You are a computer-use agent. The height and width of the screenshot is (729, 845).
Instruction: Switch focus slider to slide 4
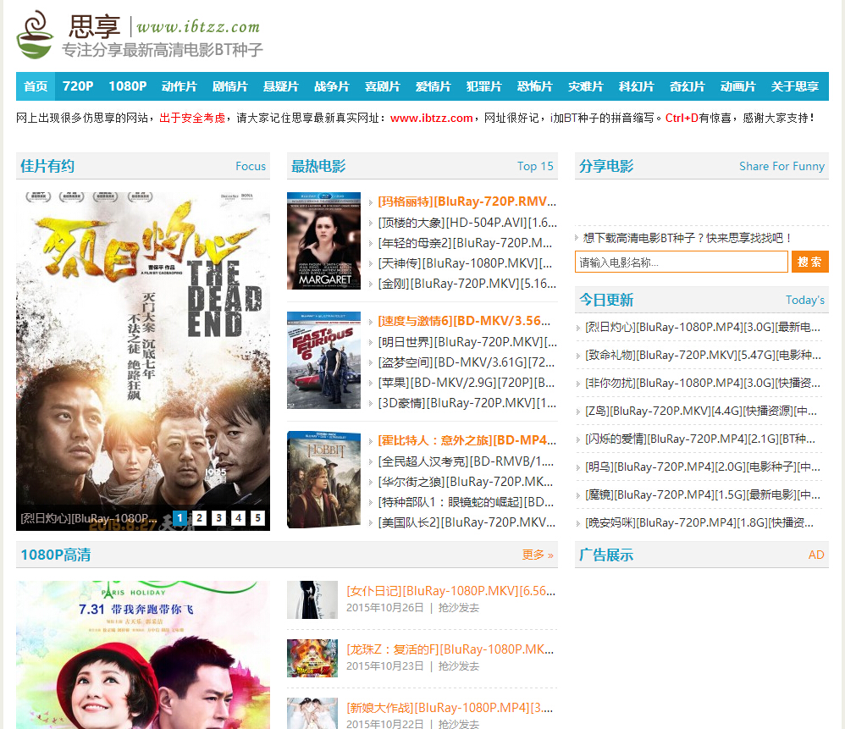click(238, 518)
